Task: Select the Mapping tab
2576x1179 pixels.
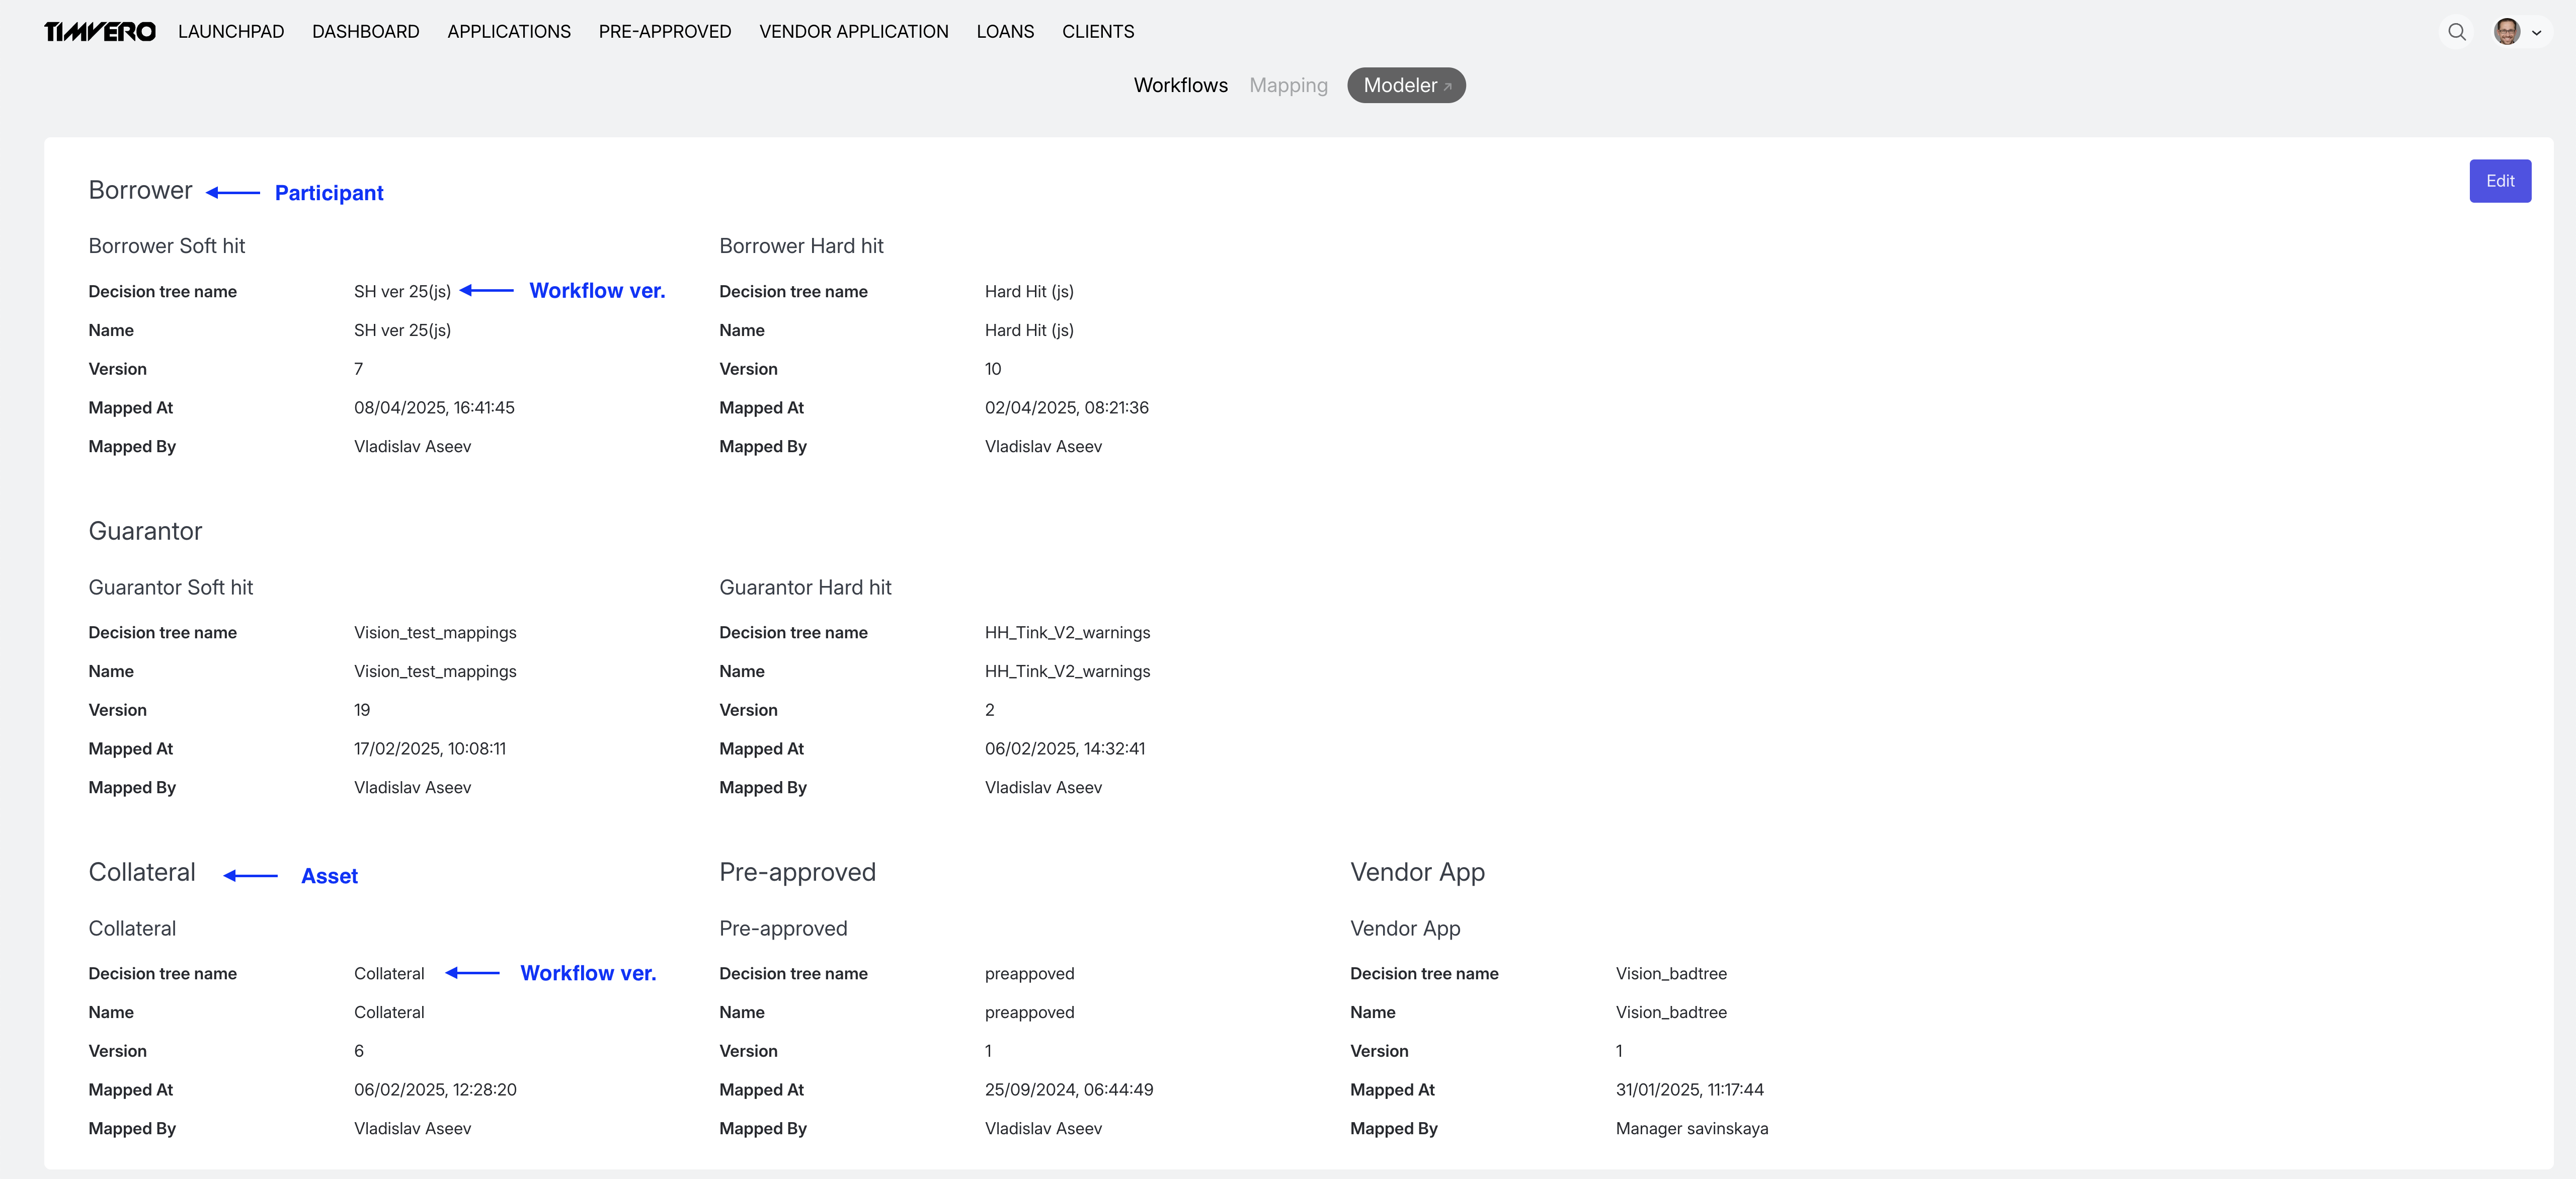Action: 1288,85
